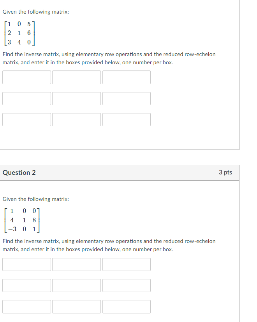This screenshot has height=322, width=257.
Task: Click the center answer box in Question 2
Action: click(x=76, y=285)
